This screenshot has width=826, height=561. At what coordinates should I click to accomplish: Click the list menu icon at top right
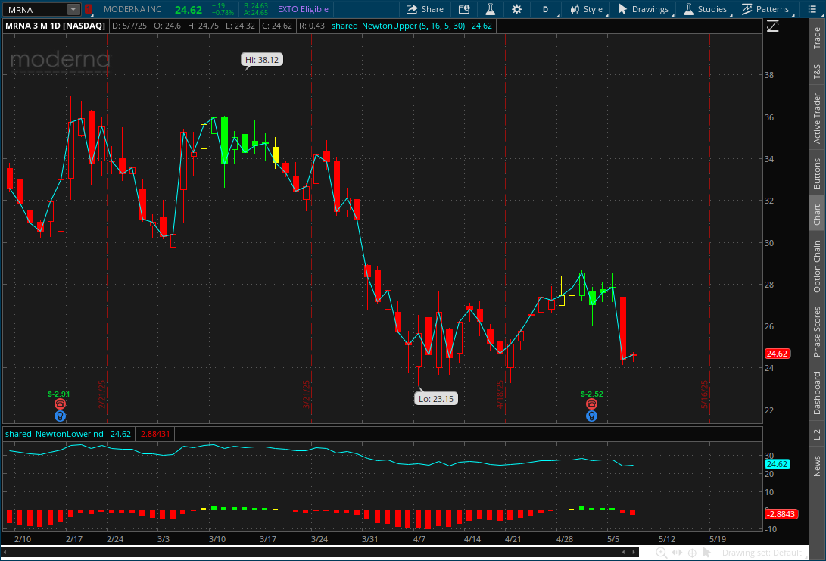click(812, 10)
